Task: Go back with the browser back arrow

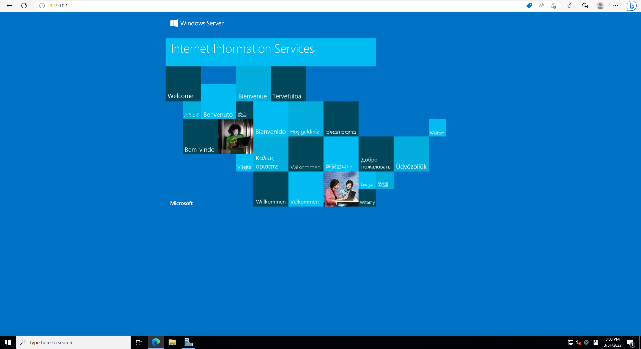Action: click(9, 6)
